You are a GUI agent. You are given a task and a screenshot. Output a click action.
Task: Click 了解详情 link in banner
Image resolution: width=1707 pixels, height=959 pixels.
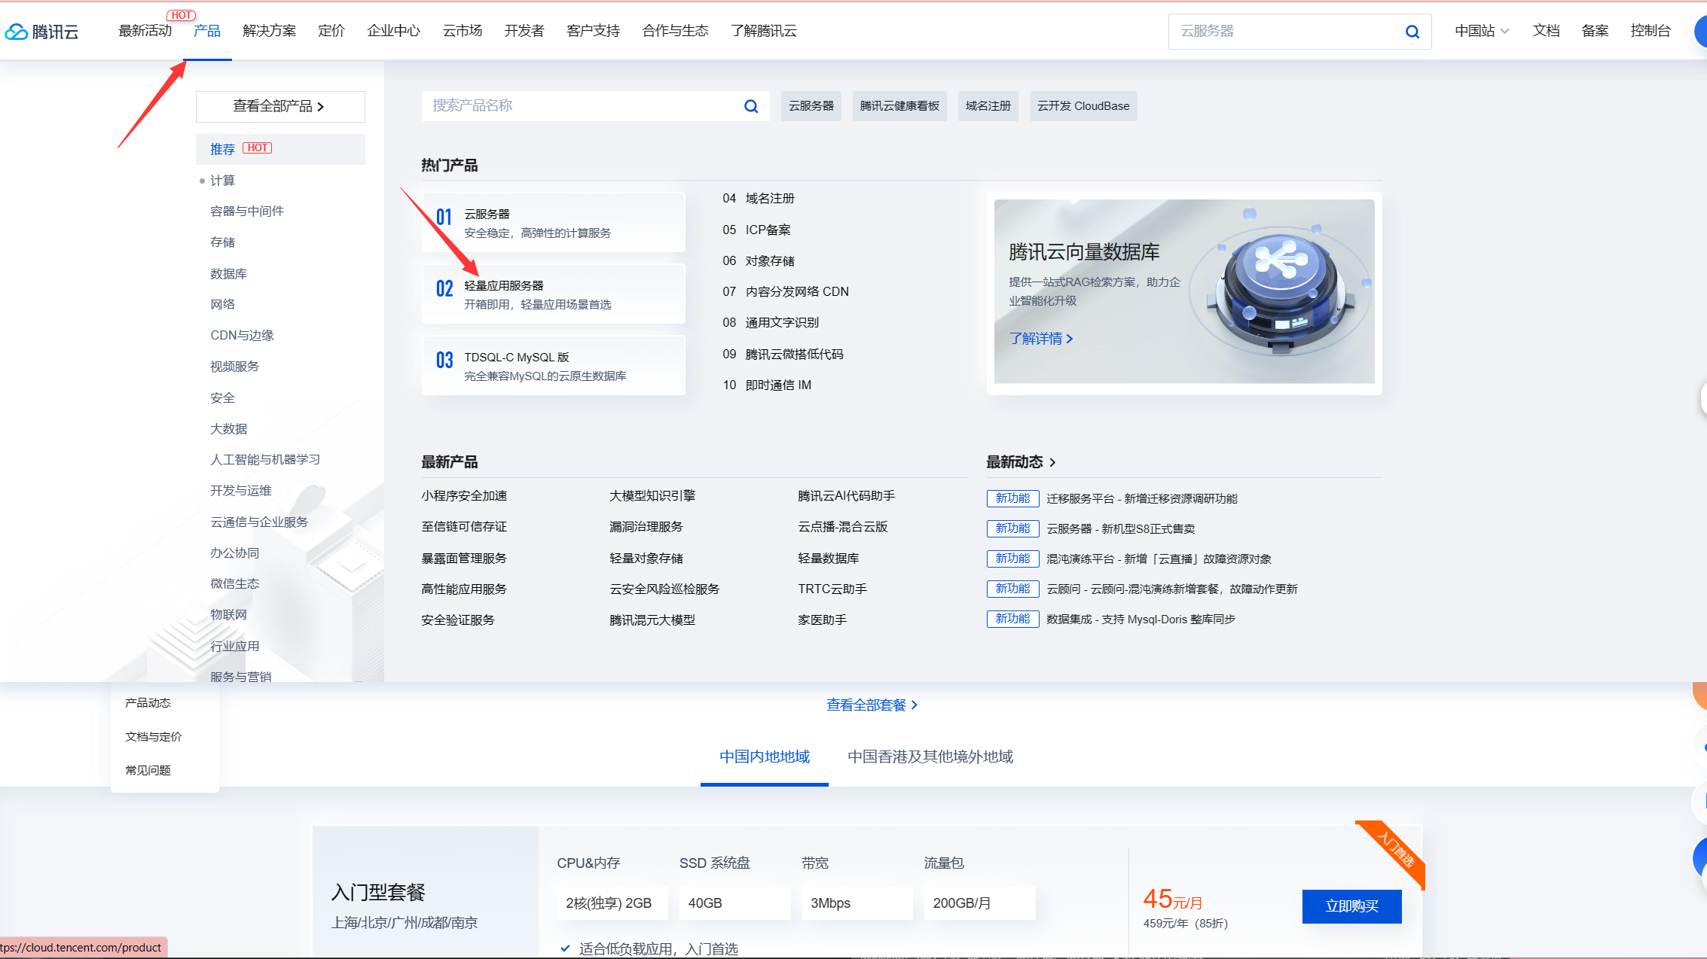pos(1041,339)
